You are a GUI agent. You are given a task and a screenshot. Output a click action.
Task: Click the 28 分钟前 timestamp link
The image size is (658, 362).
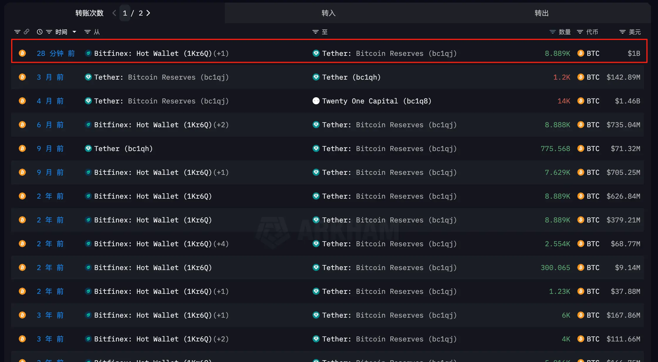point(56,53)
